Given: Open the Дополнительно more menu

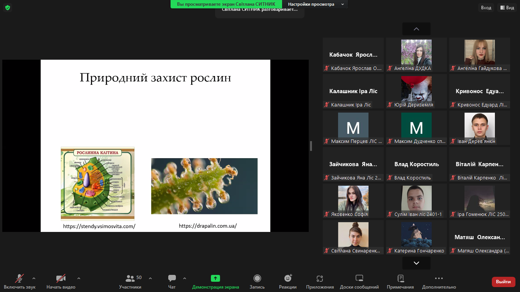Looking at the screenshot, I should (439, 279).
